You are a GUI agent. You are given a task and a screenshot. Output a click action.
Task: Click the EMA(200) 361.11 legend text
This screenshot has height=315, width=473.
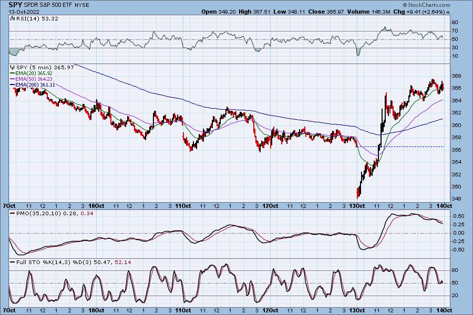coord(35,85)
